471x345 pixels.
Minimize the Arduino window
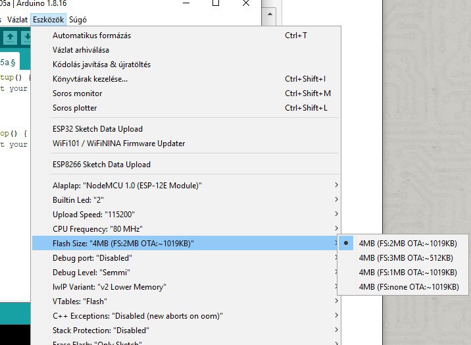(x=186, y=3)
